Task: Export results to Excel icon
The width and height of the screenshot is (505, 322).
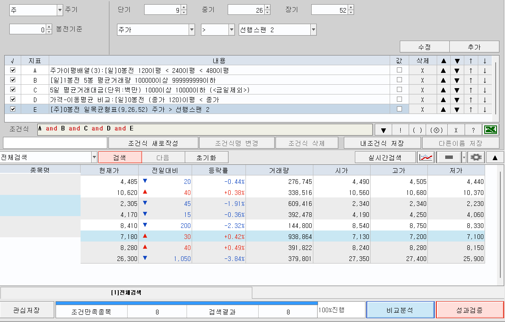Action: [x=491, y=130]
